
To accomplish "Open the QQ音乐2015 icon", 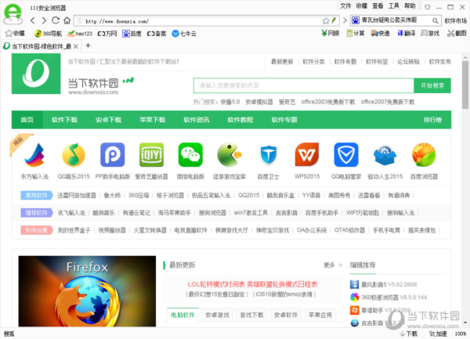I will point(74,155).
